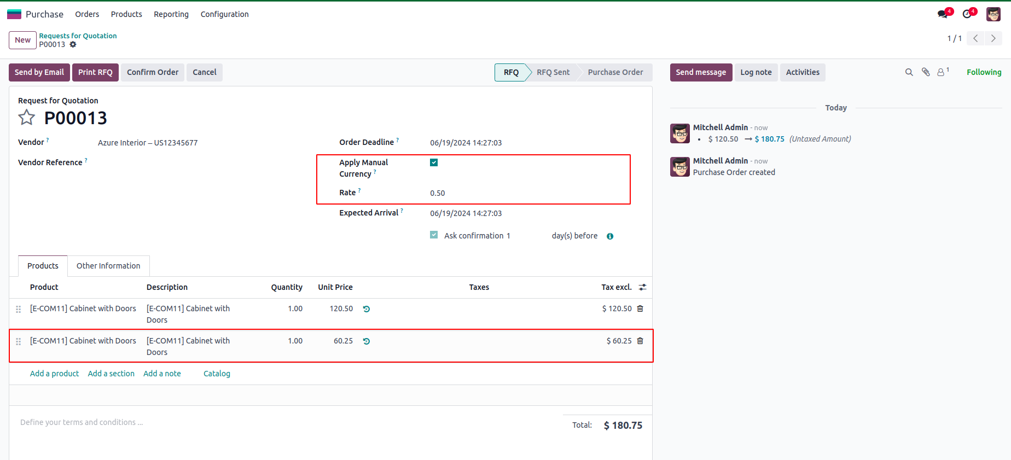Click the paperclip attachments icon
The height and width of the screenshot is (460, 1011).
[926, 72]
